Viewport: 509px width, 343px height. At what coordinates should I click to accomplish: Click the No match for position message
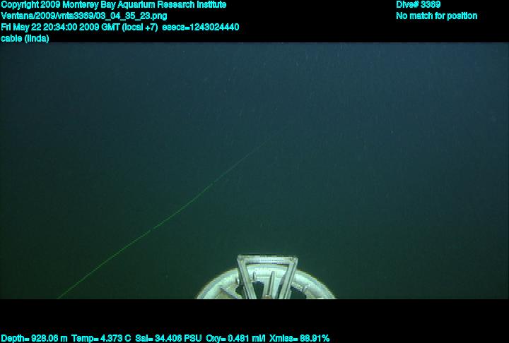[x=436, y=16]
